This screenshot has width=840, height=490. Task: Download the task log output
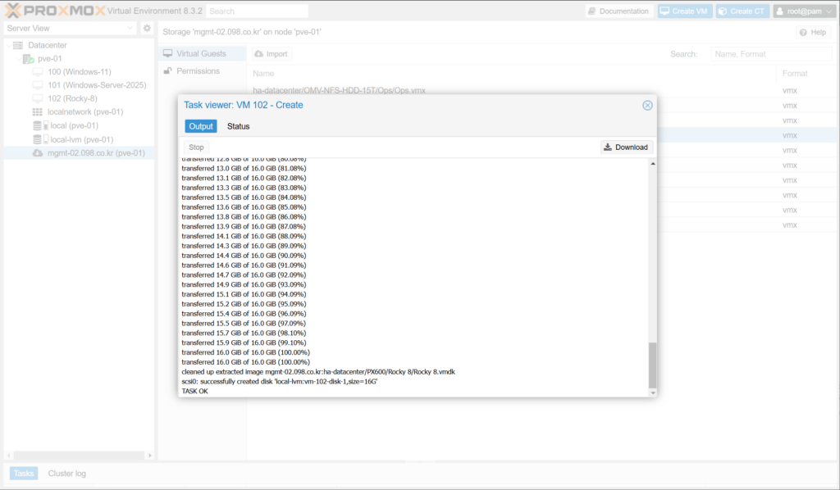(626, 147)
